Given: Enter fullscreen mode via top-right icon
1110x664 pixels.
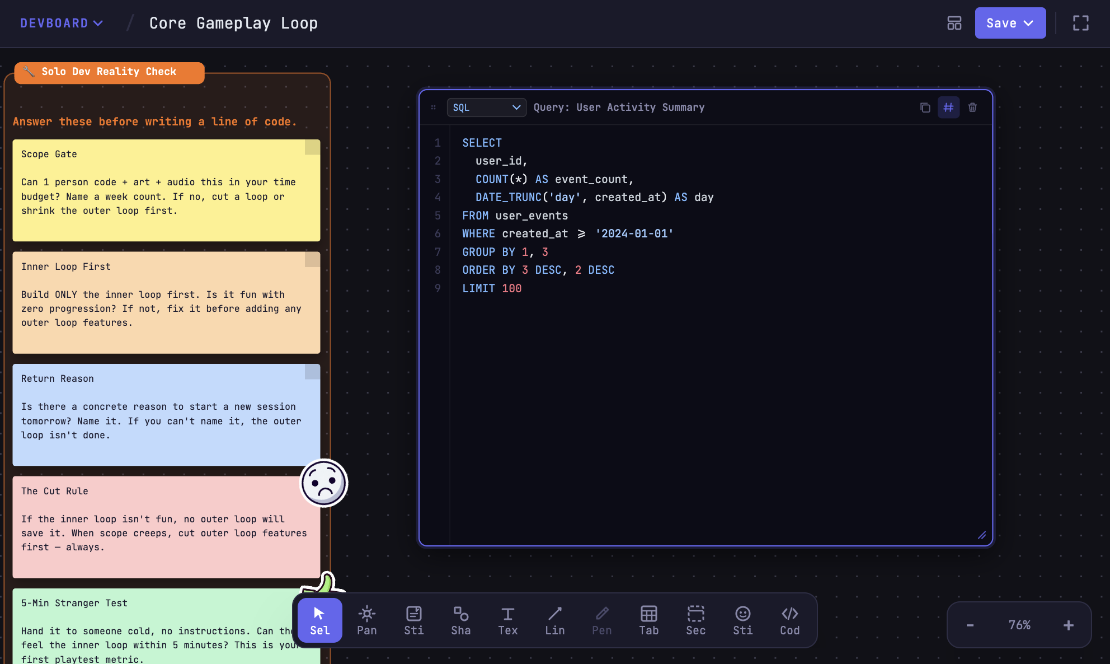Looking at the screenshot, I should coord(1080,23).
